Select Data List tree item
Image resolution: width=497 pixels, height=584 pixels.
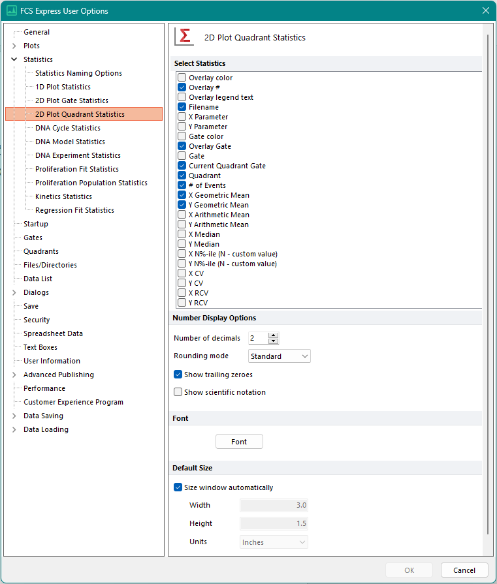(38, 279)
